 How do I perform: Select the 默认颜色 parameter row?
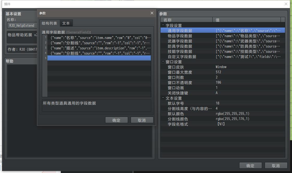click(223, 114)
